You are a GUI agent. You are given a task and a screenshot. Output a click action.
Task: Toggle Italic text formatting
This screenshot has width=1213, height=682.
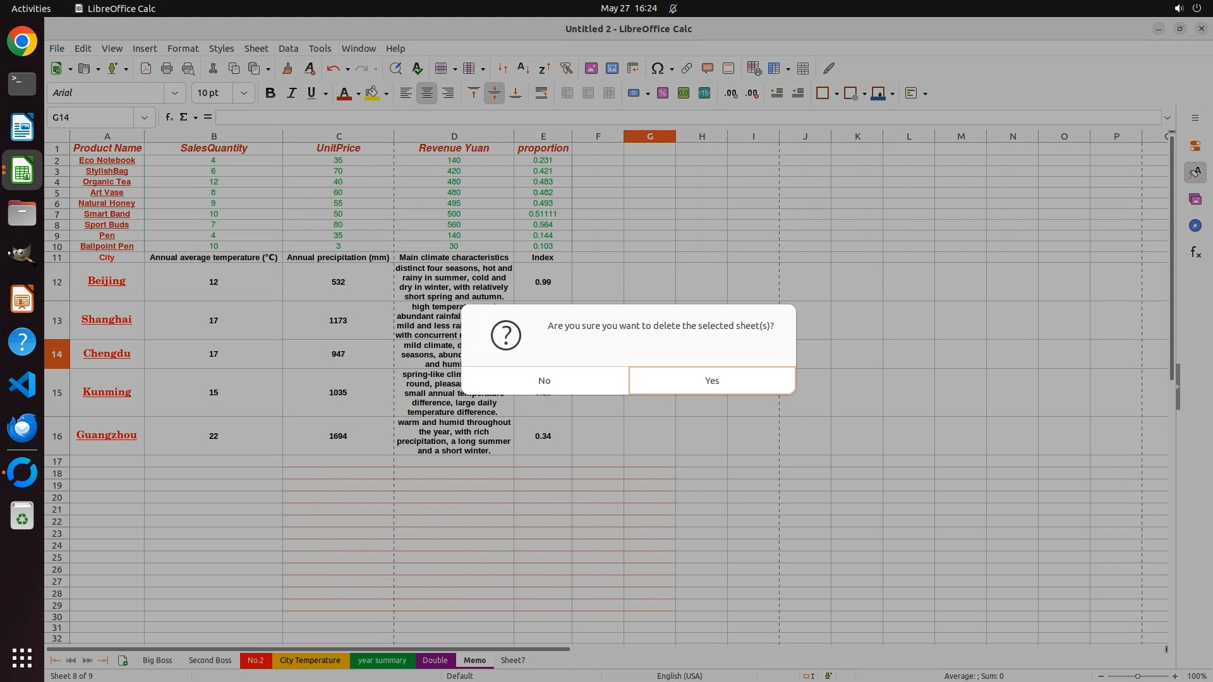tap(291, 93)
